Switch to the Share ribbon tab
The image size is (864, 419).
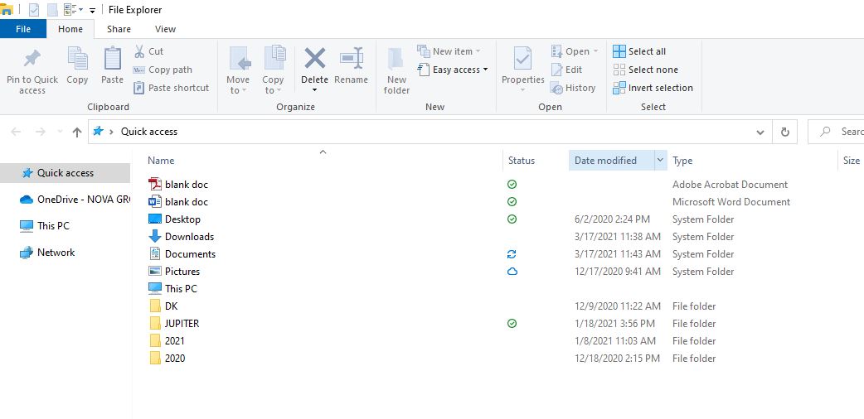point(119,29)
